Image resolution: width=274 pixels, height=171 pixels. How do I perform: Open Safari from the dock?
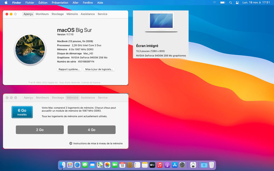[77, 165]
